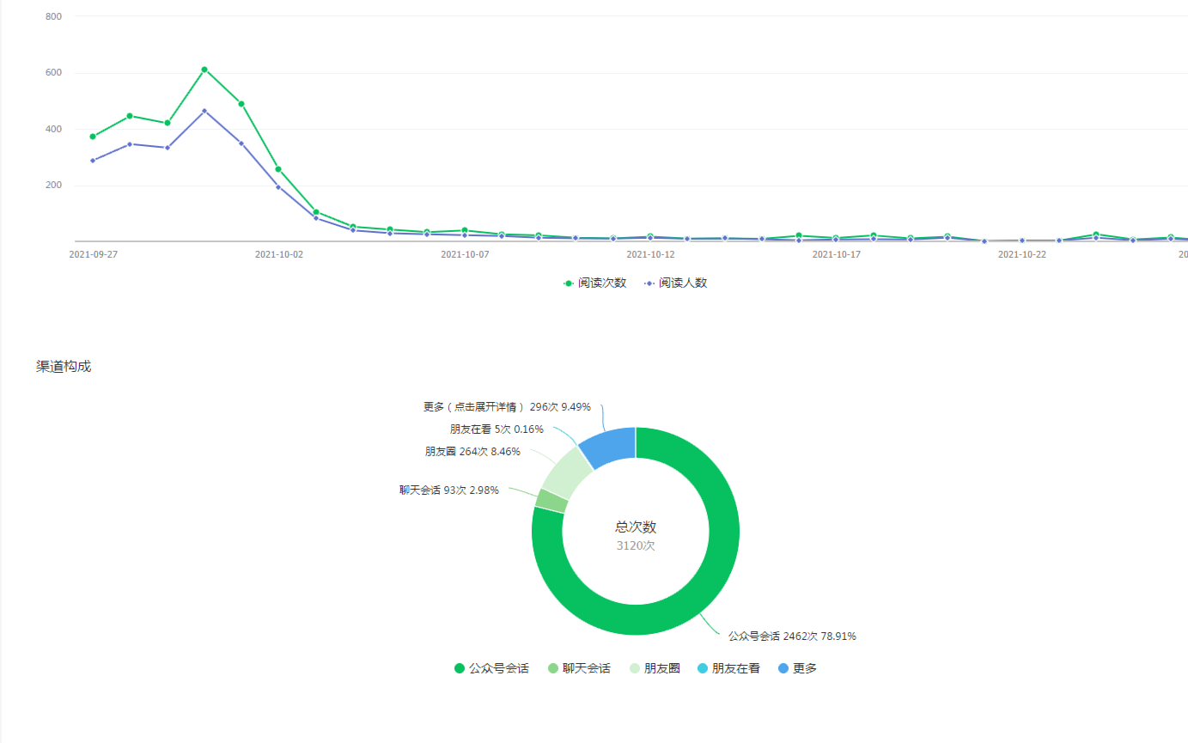Image resolution: width=1188 pixels, height=743 pixels.
Task: Click the first 阅读次数 point on 2021-09-27
Action: [x=93, y=137]
